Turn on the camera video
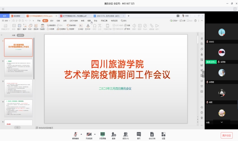The height and width of the screenshot is (141, 238). (89, 136)
